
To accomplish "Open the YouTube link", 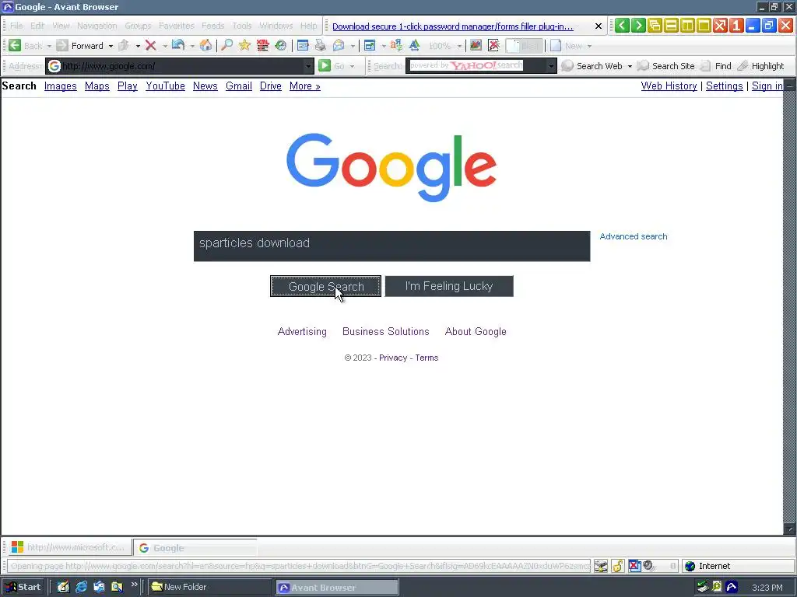I will (165, 86).
